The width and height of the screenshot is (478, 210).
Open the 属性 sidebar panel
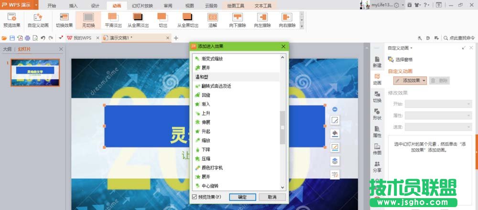377,131
